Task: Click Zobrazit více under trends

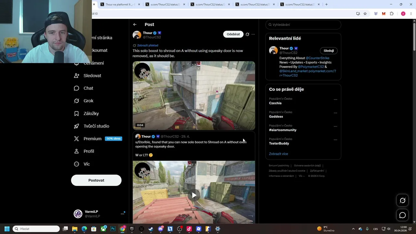Action: click(x=278, y=154)
